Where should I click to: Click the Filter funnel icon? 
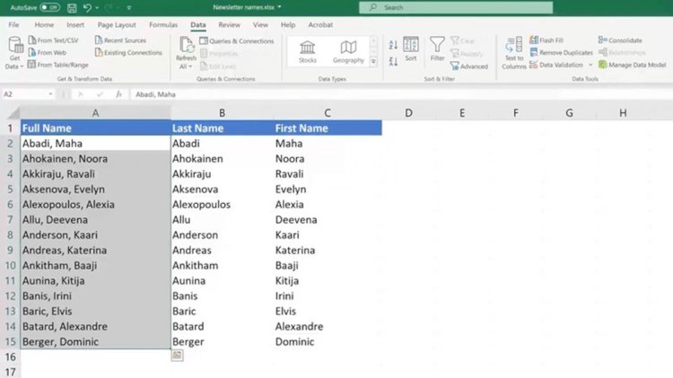pos(437,44)
